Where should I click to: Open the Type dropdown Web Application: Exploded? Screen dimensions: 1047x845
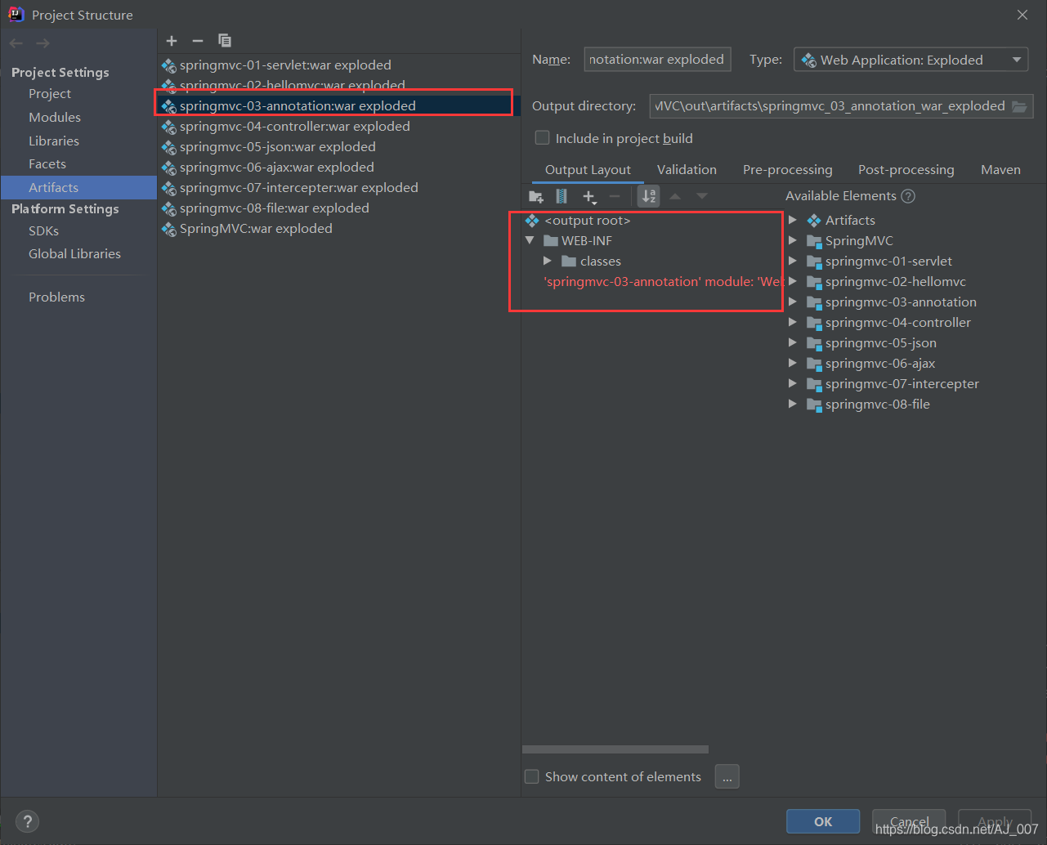pos(911,60)
